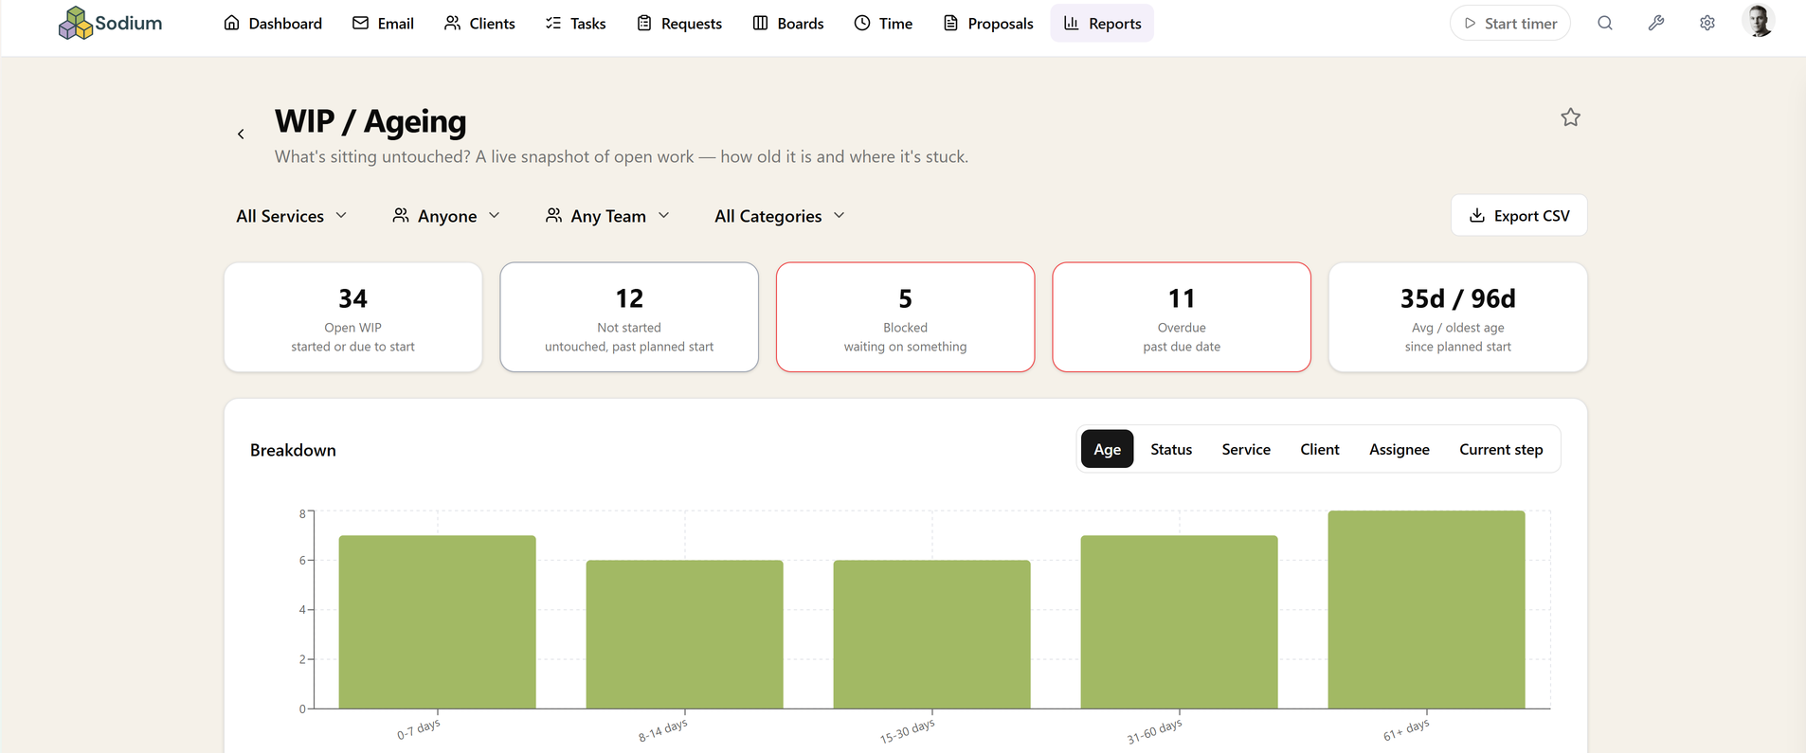Select the Blocked summary card

(x=905, y=317)
